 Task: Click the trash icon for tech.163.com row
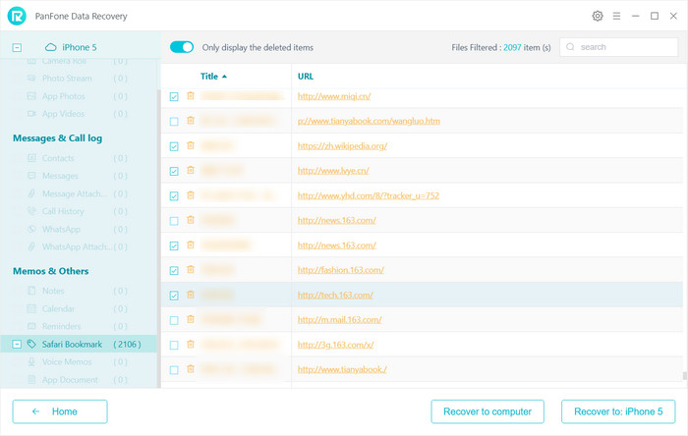tap(191, 295)
